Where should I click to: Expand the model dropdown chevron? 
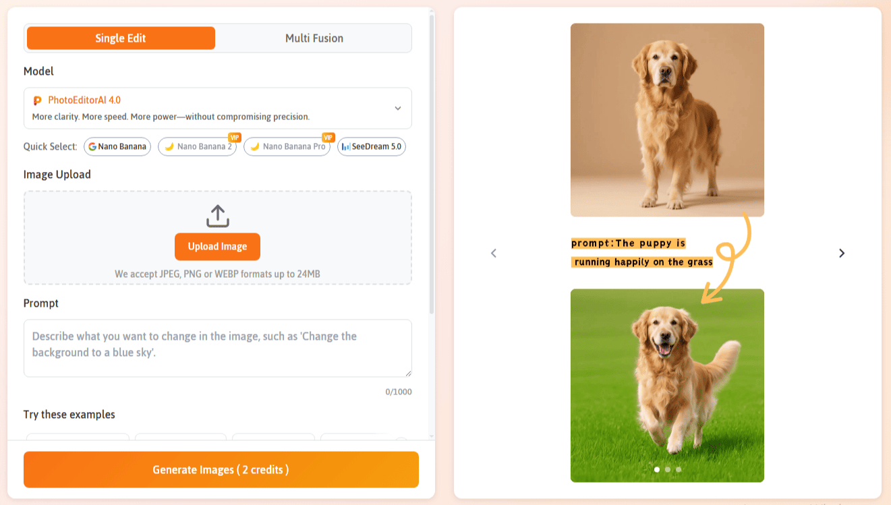[x=398, y=109]
